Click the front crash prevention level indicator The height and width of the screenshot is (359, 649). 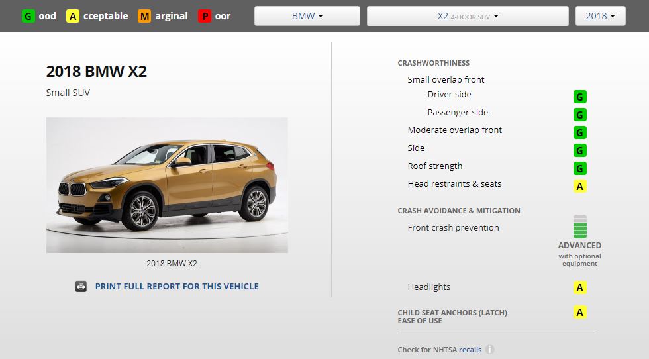pos(580,227)
